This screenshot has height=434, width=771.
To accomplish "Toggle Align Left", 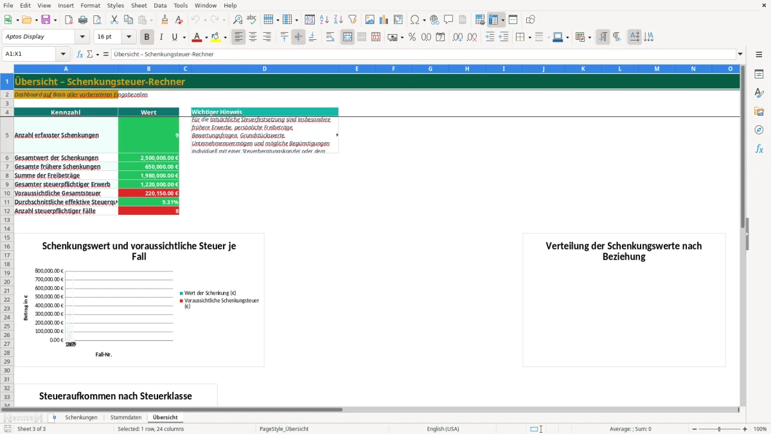I will tap(238, 37).
